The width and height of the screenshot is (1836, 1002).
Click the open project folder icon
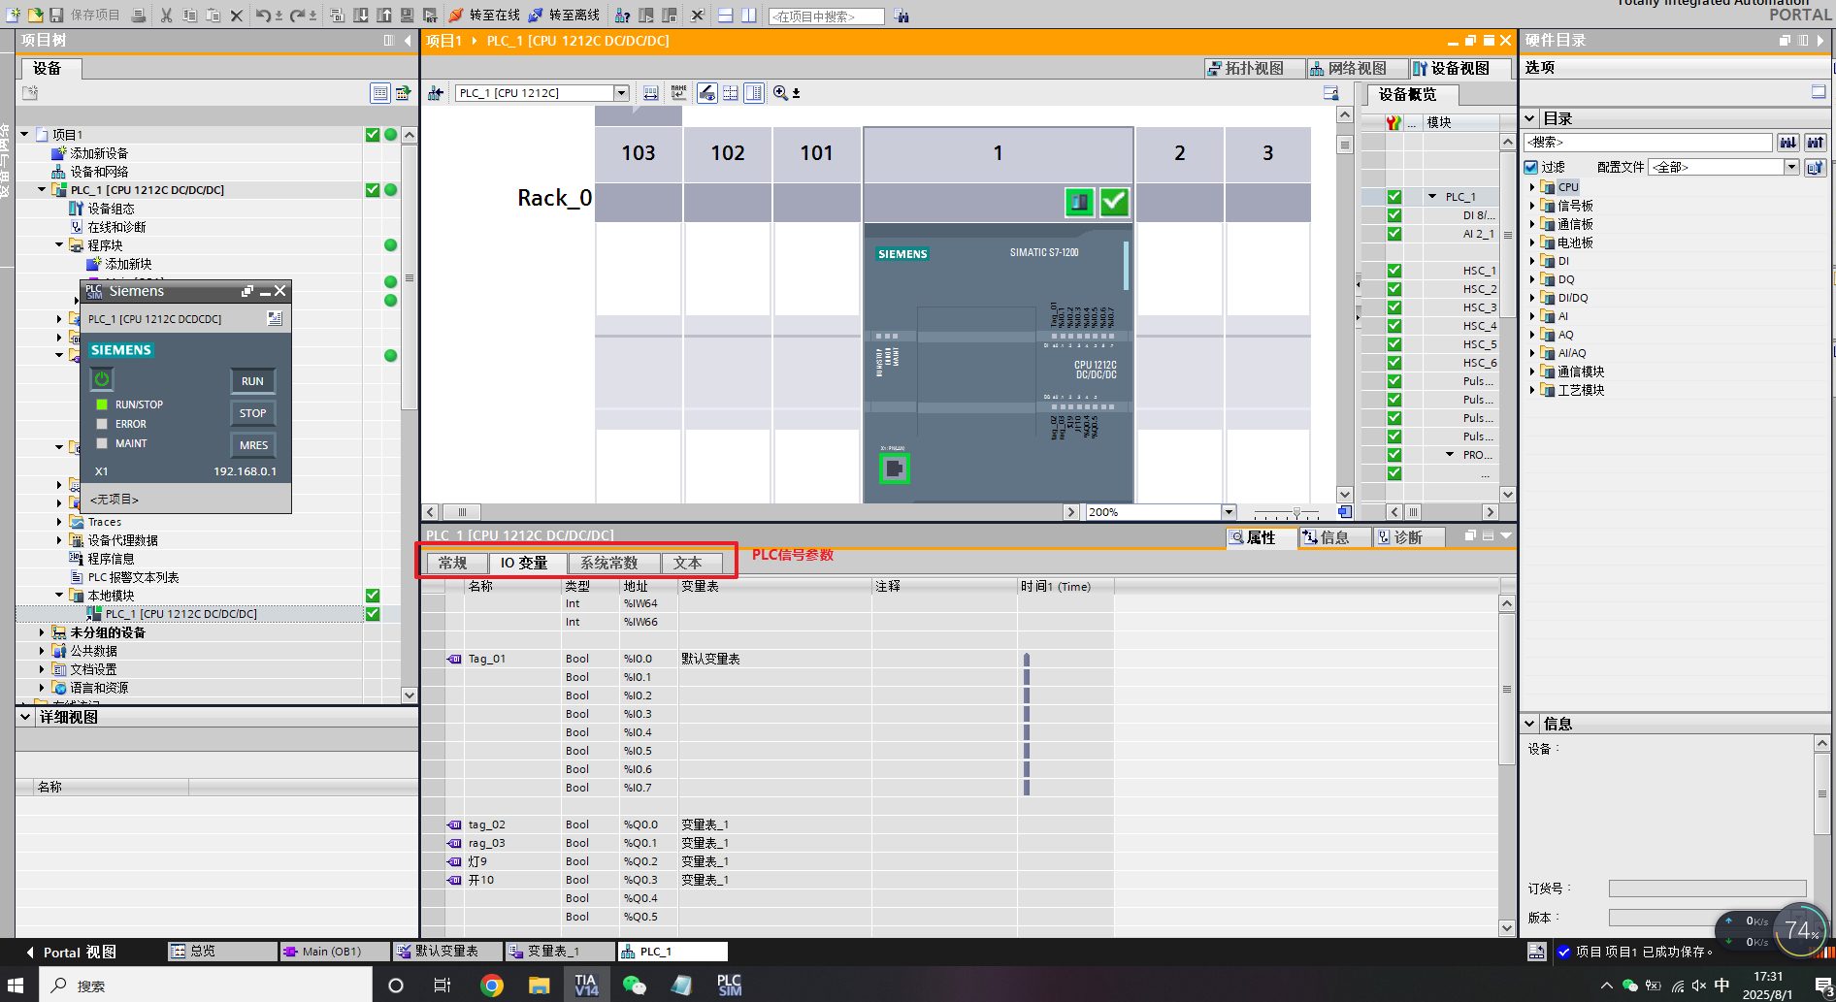(35, 15)
